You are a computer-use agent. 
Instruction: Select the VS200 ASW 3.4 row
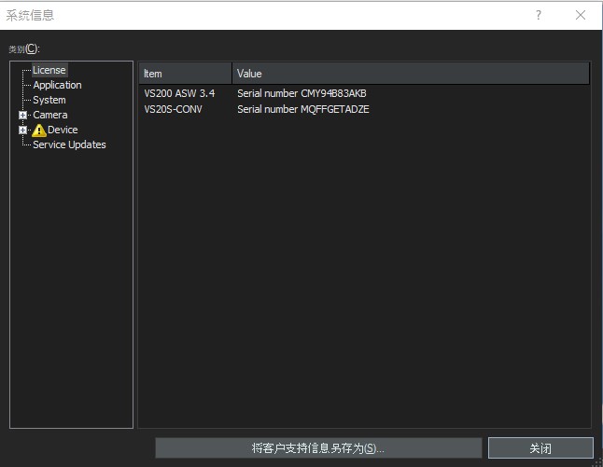(179, 94)
